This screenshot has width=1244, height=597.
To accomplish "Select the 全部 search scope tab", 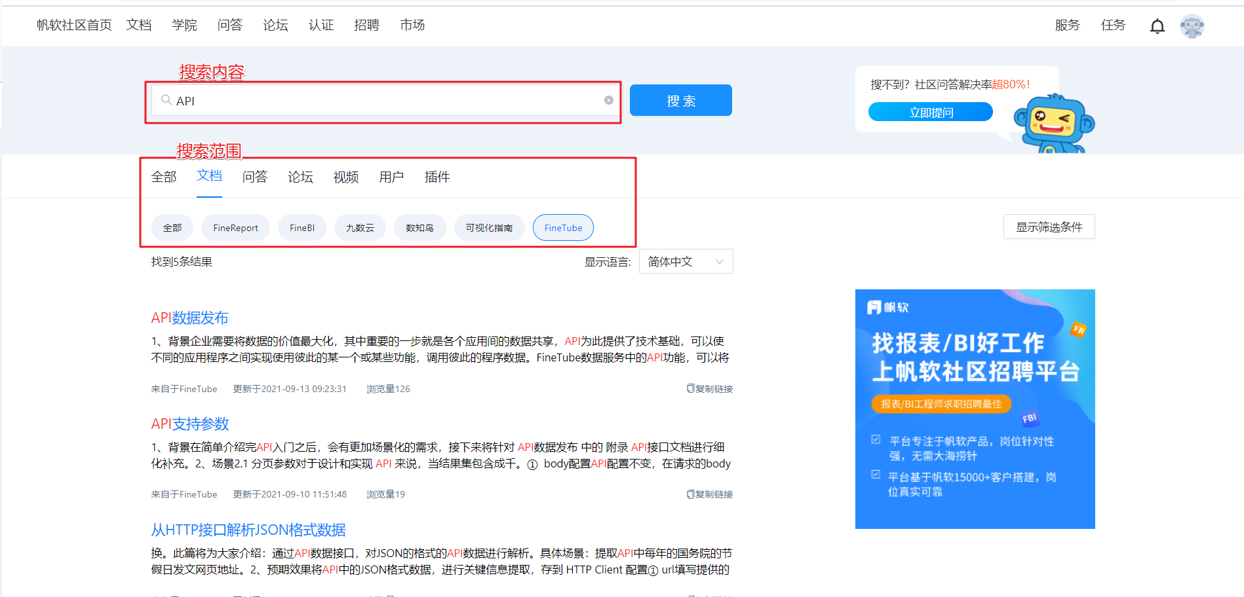I will pyautogui.click(x=164, y=177).
